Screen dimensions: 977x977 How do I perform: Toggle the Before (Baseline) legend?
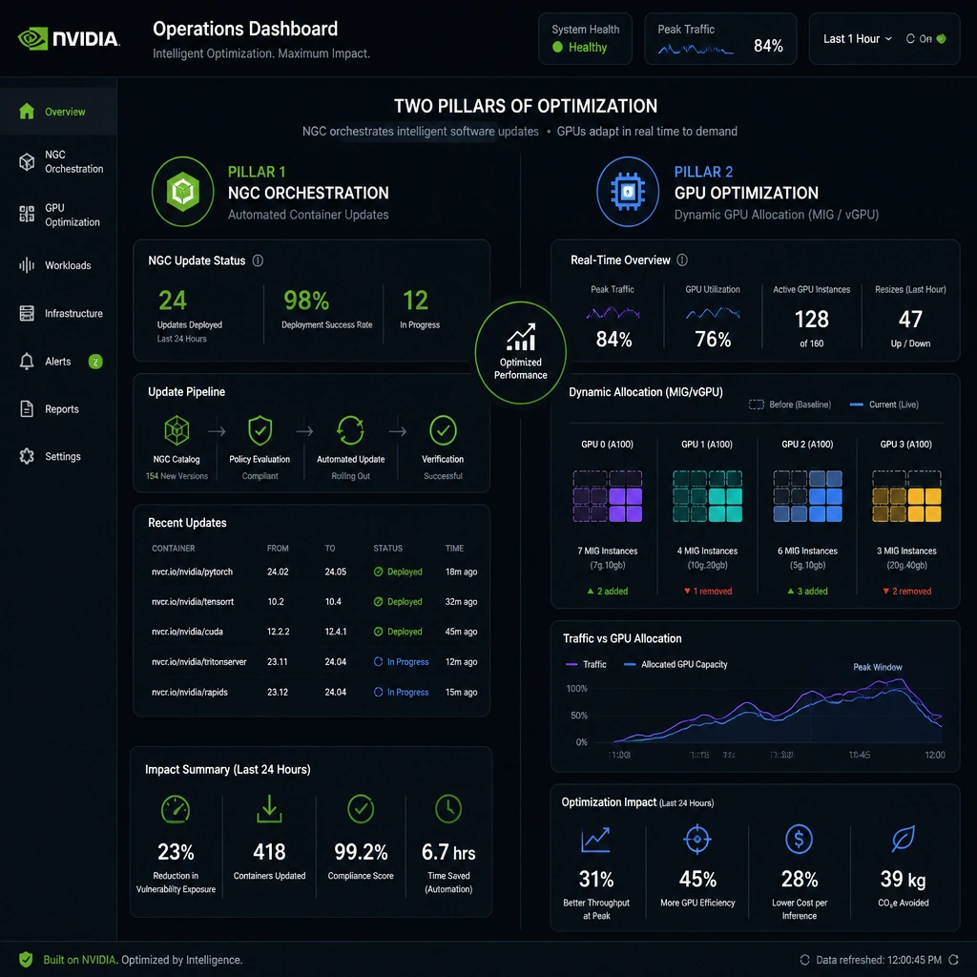(x=789, y=405)
